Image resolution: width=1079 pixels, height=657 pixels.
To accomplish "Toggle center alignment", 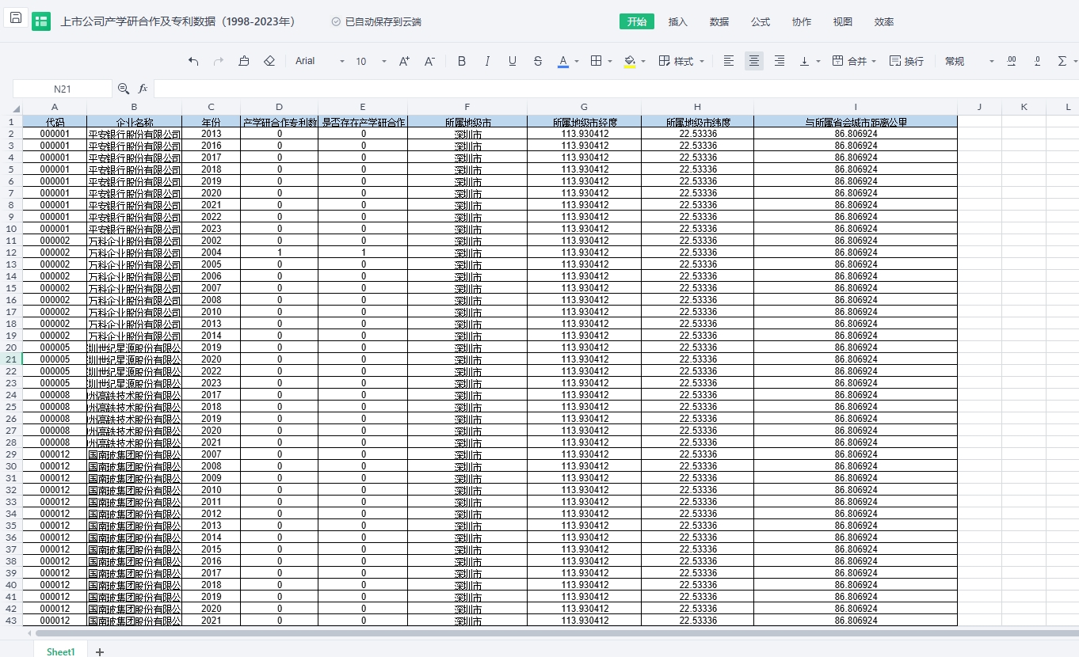I will pos(754,61).
